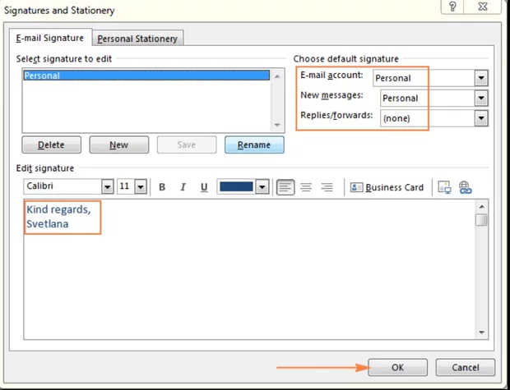Select the Personal signature in the list
The height and width of the screenshot is (390, 510).
point(146,76)
